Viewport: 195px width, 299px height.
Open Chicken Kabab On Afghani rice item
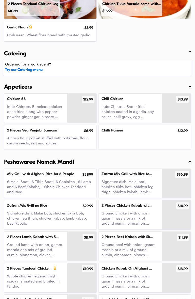pyautogui.click(x=130, y=278)
